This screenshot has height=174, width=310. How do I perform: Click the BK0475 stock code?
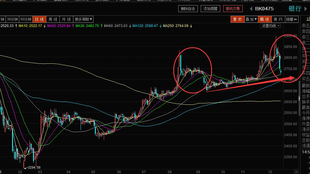click(x=264, y=9)
